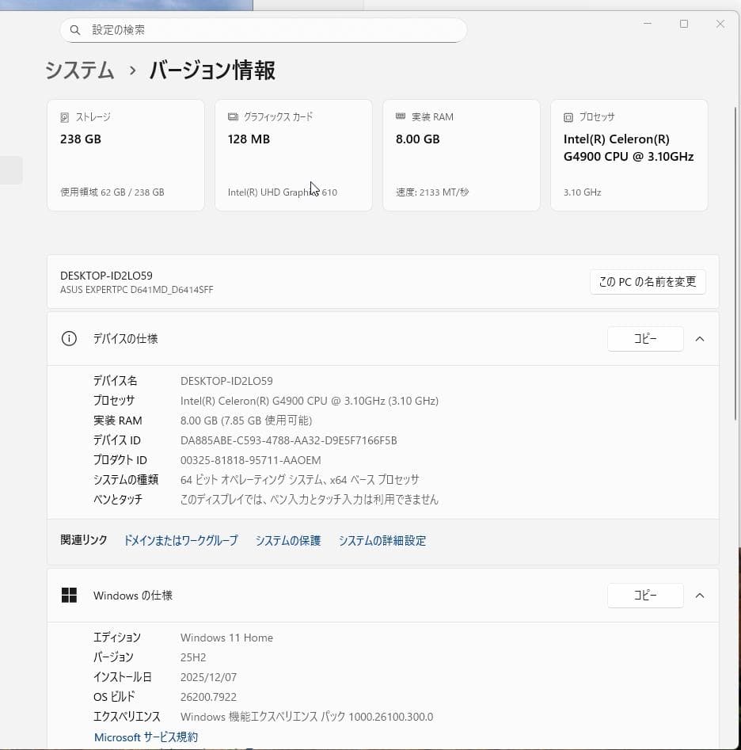Screen dimensions: 741x750
Task: Click 8.00 GB (7.85 GB 使用可能) value
Action: click(x=246, y=421)
